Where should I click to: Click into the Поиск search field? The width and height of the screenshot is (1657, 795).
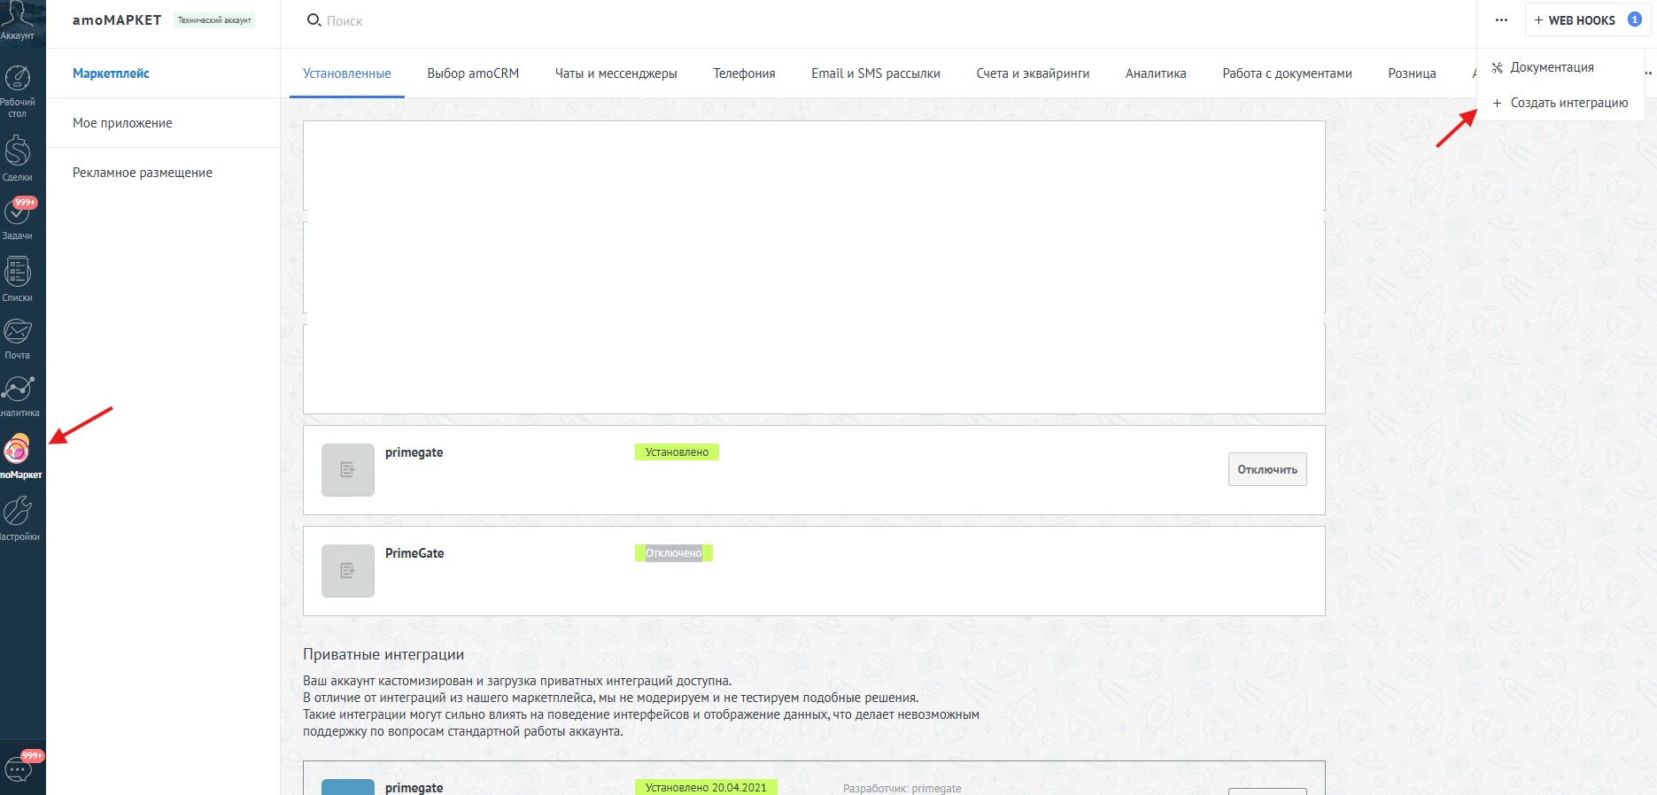(345, 20)
